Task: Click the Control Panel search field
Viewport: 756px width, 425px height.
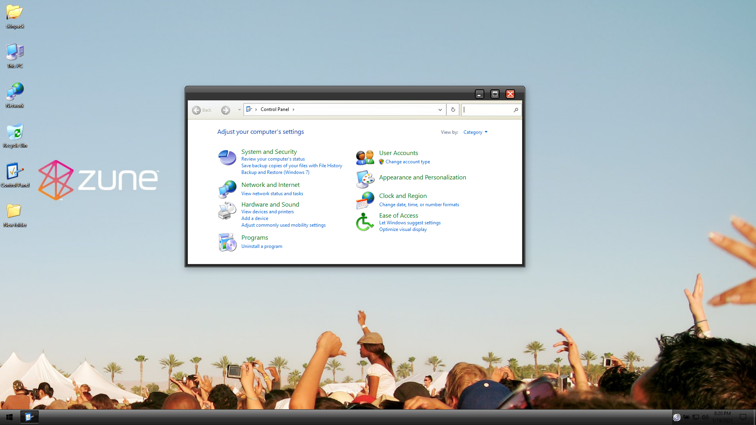Action: click(487, 110)
